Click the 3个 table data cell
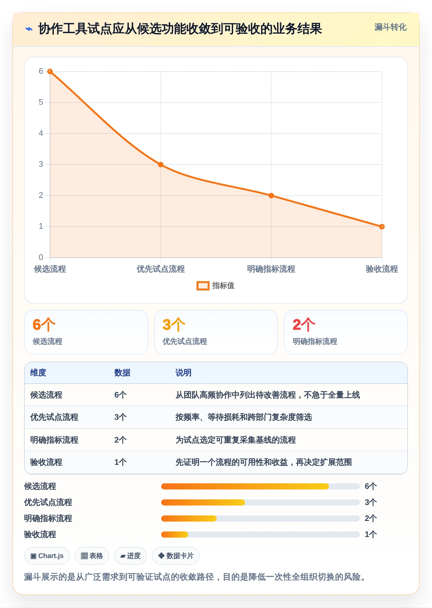The width and height of the screenshot is (432, 608). click(120, 417)
